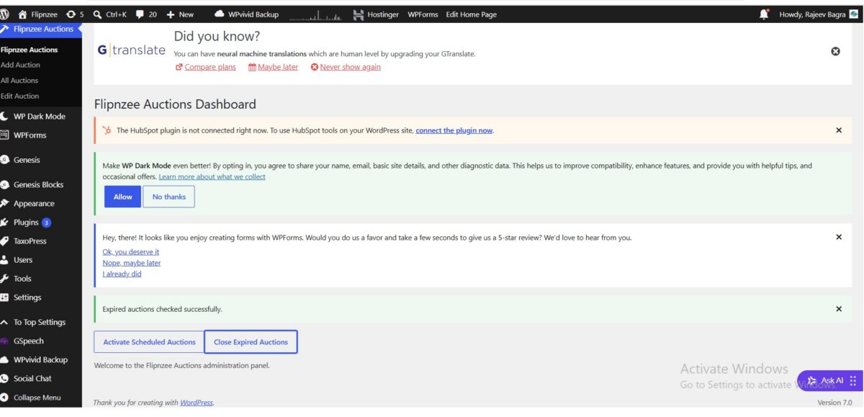Follow the connect the plugin now link
Screen dimensions: 864x417
click(x=454, y=130)
